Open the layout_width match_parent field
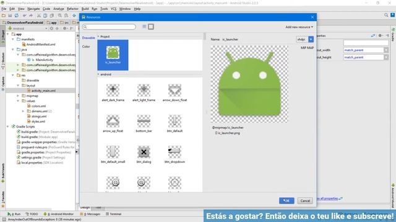This screenshot has height=222, width=396. click(x=363, y=50)
